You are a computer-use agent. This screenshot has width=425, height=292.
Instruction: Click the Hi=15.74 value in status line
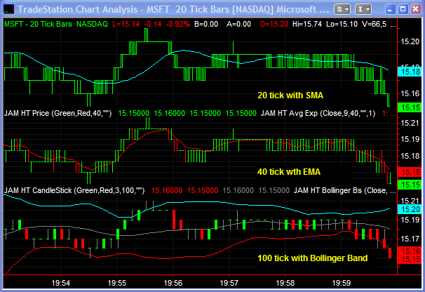tap(307, 24)
